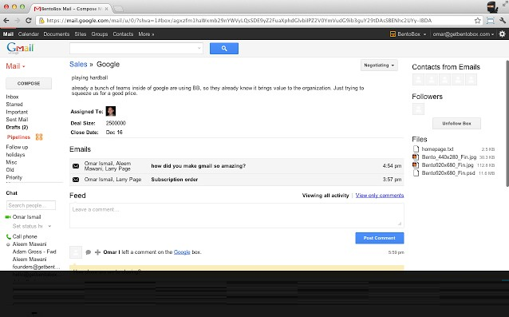Click the COMPOSE button
This screenshot has width=509, height=317.
29,84
